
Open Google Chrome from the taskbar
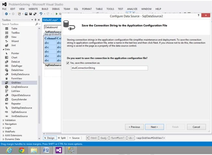click(x=22, y=150)
